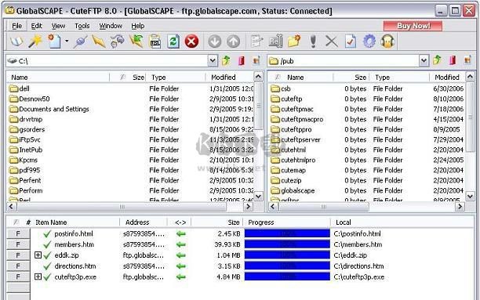Click the headset support icon

[x=387, y=42]
